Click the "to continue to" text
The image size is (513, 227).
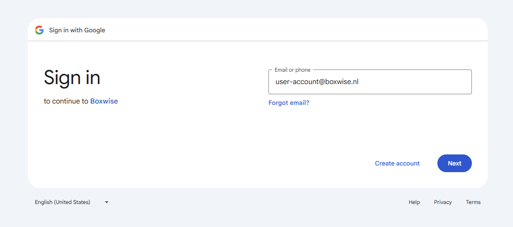click(66, 101)
